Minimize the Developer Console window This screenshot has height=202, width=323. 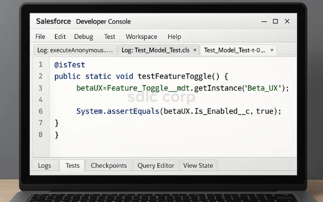[264, 21]
